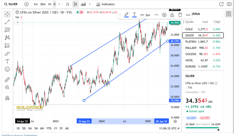Select EURUSD row in the watchlist
This screenshot has height=136, width=237.
203,67
